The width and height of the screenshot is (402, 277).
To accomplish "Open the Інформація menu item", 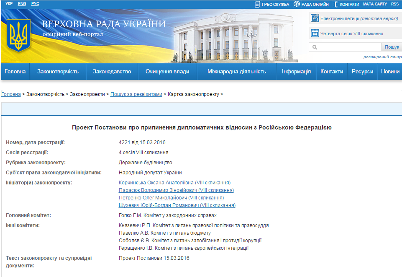I will pos(296,72).
